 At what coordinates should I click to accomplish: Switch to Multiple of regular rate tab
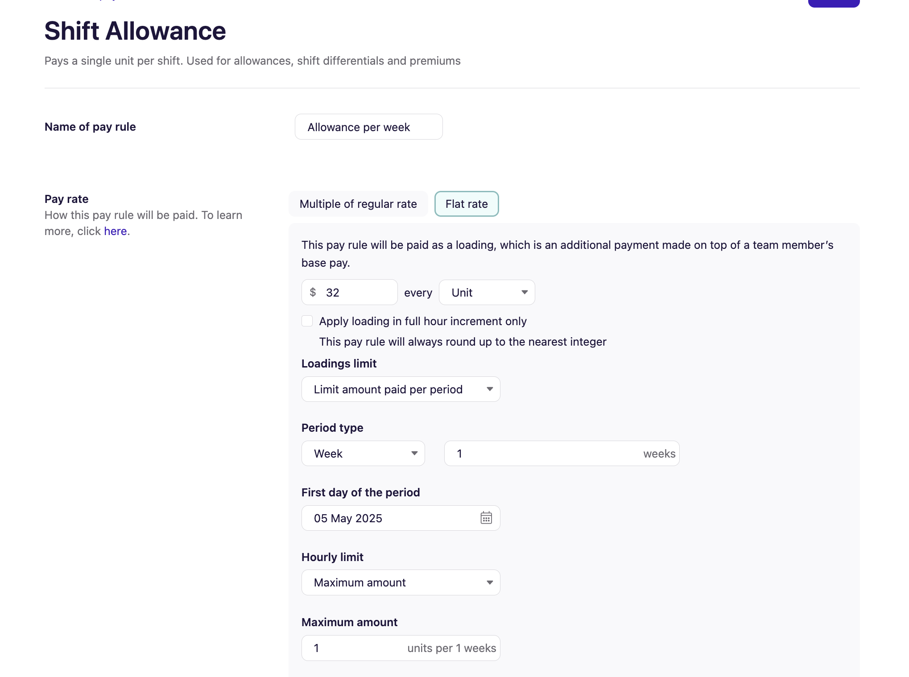pyautogui.click(x=358, y=204)
